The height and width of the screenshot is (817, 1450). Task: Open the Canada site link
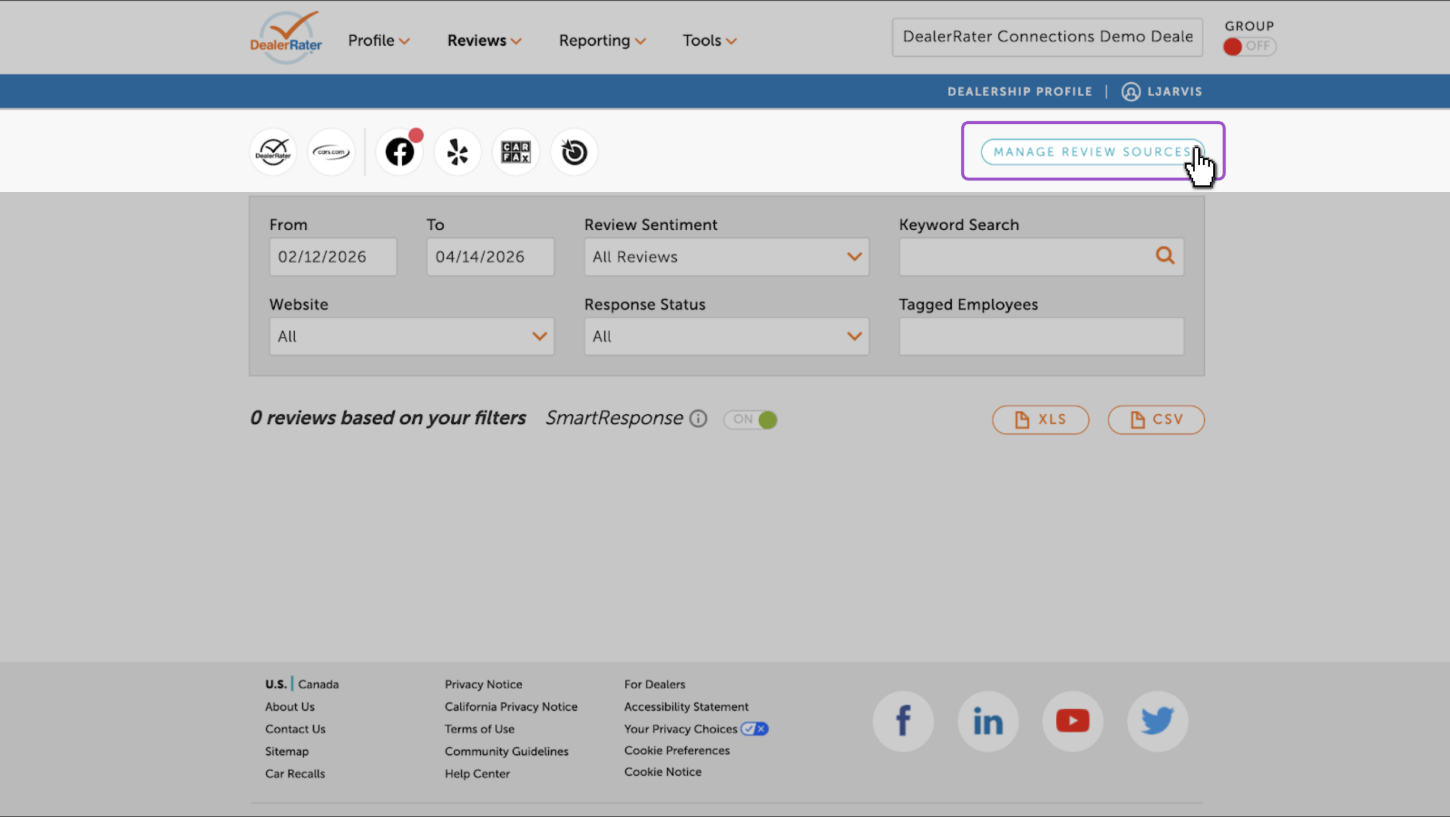[318, 684]
